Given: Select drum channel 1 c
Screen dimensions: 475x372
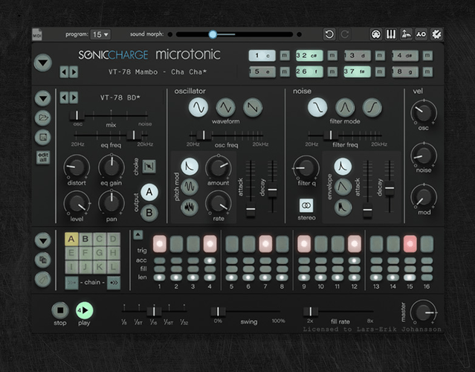Looking at the screenshot, I should coord(262,56).
